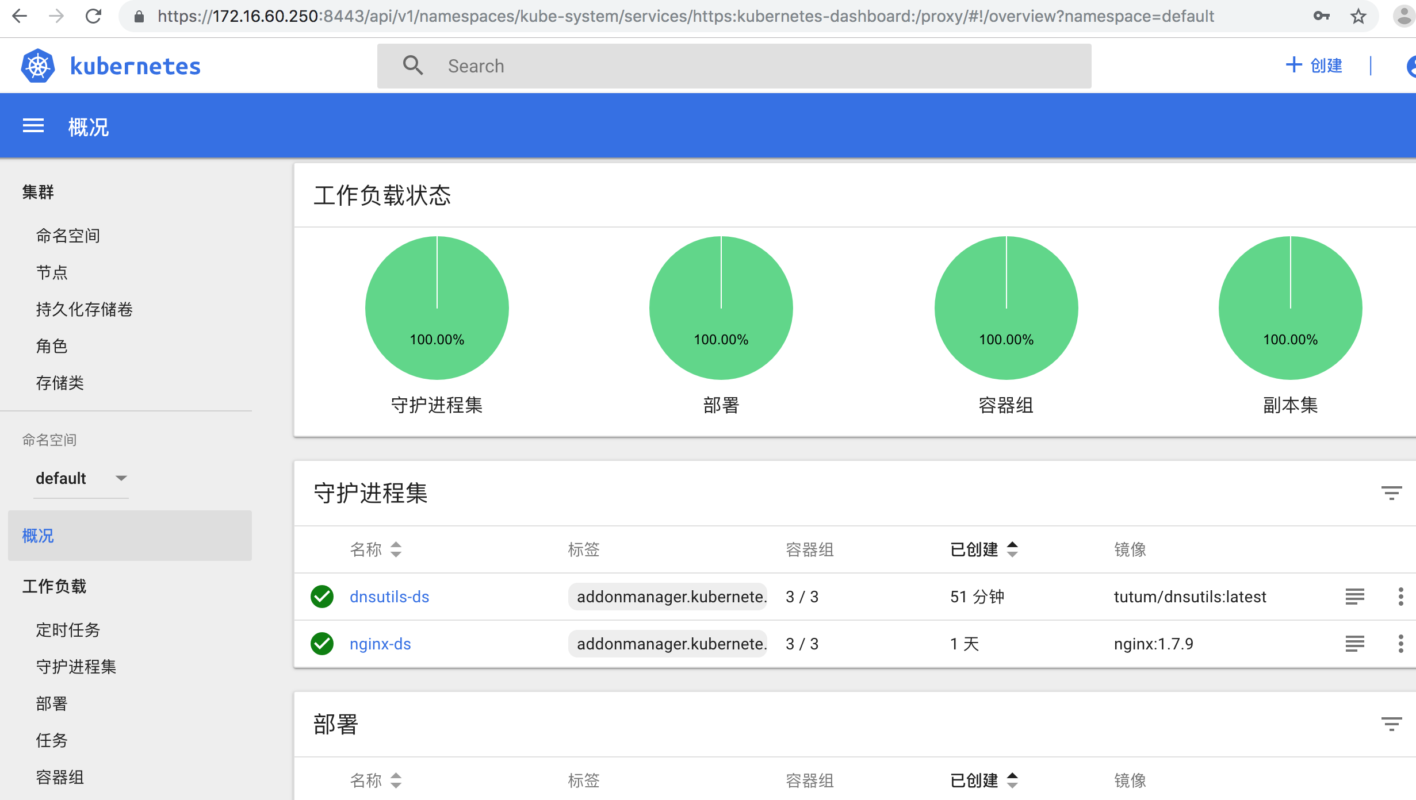This screenshot has width=1416, height=800.
Task: Click the 创建 button
Action: pyautogui.click(x=1314, y=66)
